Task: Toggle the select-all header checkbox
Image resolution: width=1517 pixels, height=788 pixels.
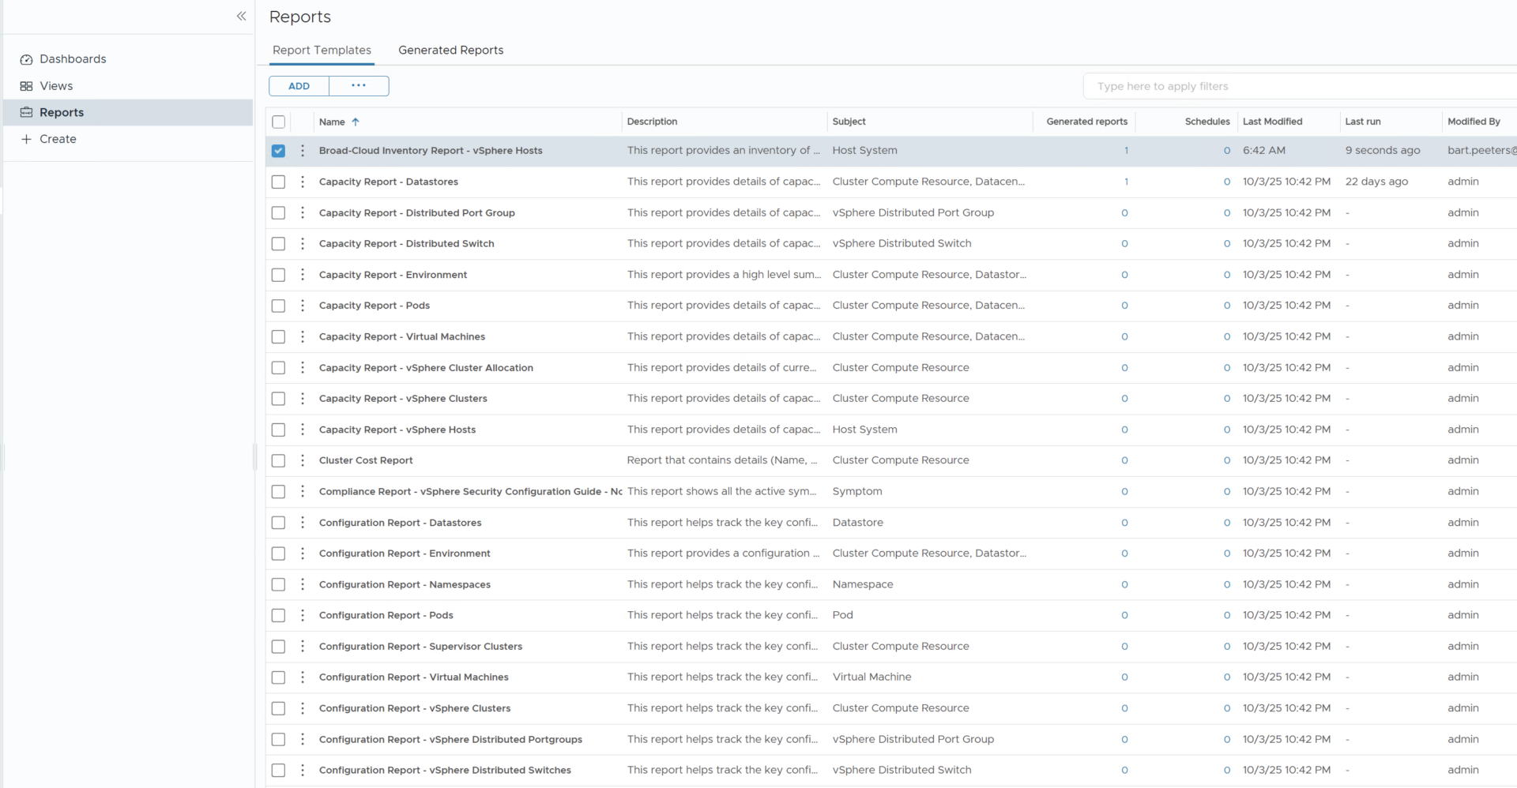Action: [x=278, y=122]
